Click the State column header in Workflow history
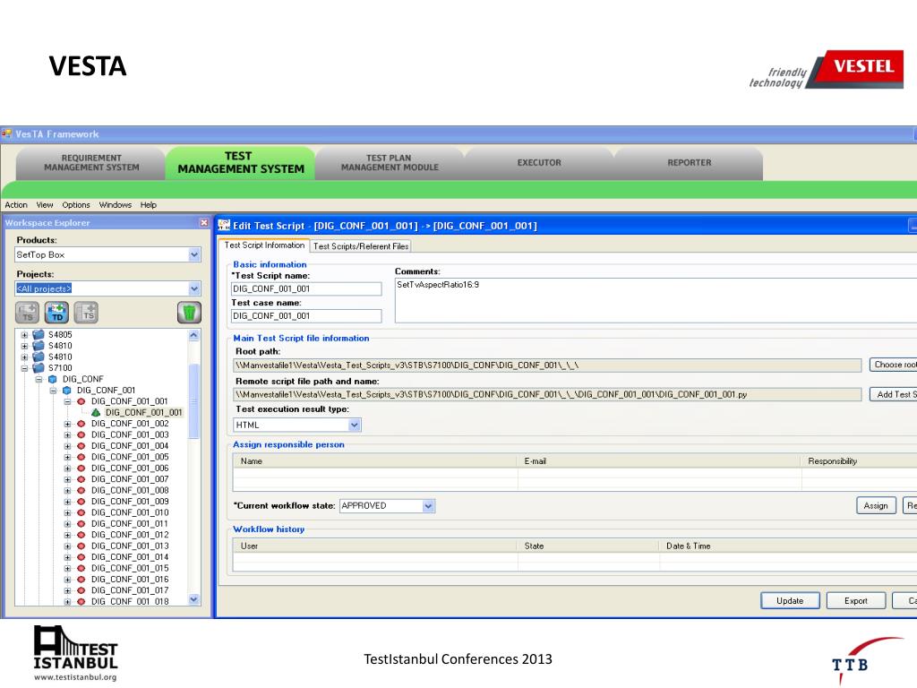 588,546
